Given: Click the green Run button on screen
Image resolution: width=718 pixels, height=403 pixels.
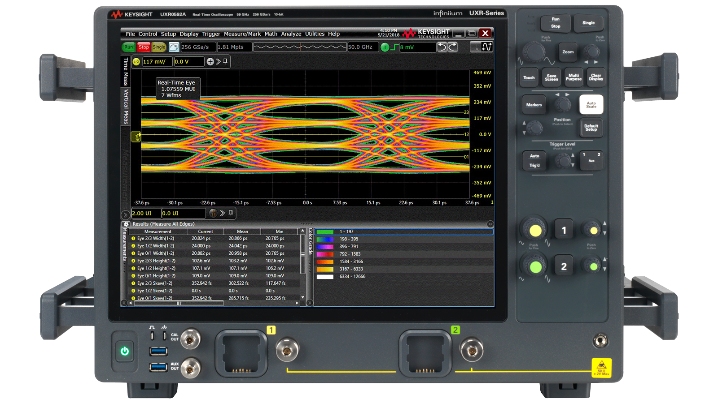Looking at the screenshot, I should pos(128,47).
